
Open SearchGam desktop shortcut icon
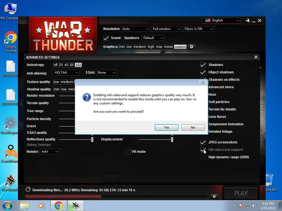pyautogui.click(x=10, y=154)
